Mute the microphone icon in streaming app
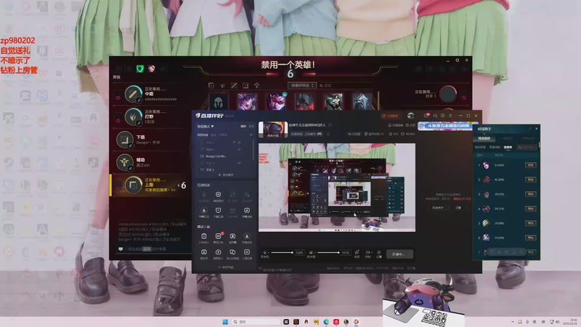The image size is (581, 327). 265,253
